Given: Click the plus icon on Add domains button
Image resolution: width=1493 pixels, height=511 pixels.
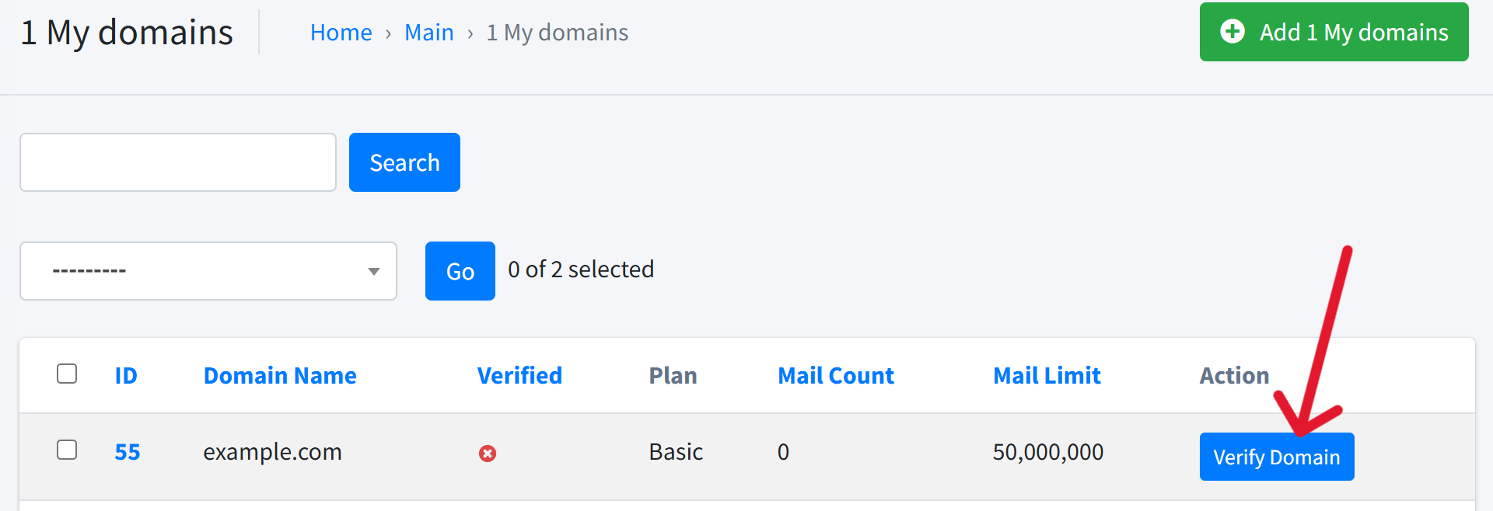Looking at the screenshot, I should point(1233,32).
